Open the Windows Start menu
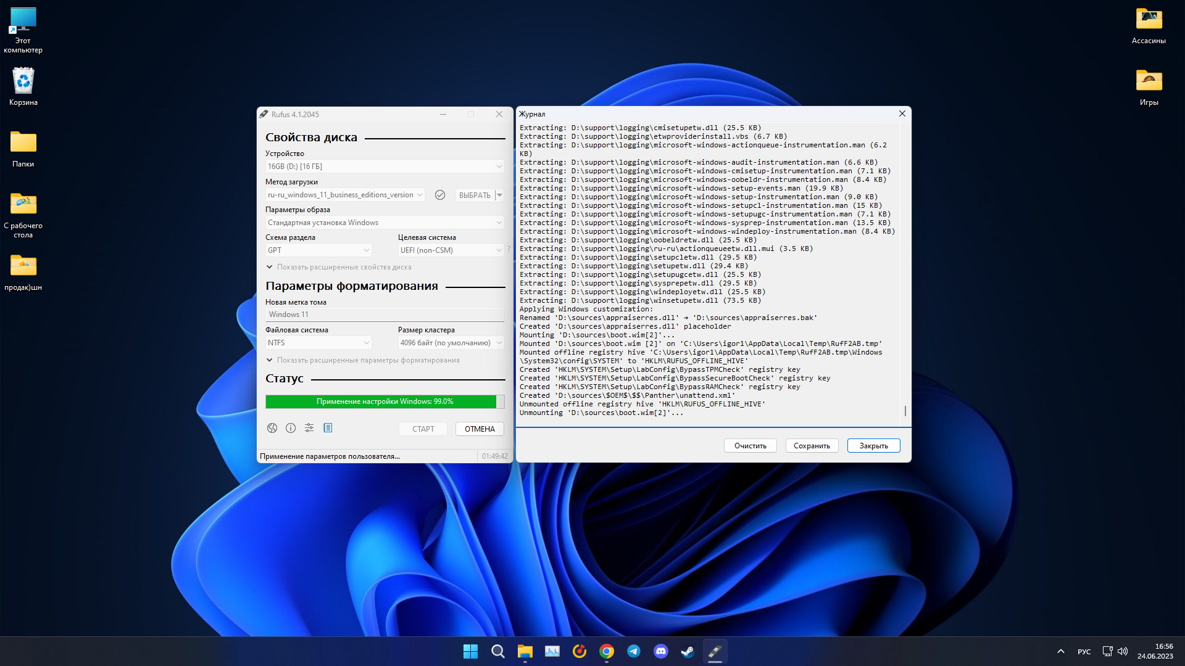Screen dimensions: 1185x666 470,651
